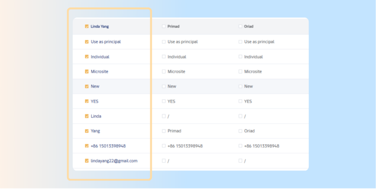The image size is (376, 189).
Task: Select the YES checkbox in Oriad column
Action: (240, 101)
